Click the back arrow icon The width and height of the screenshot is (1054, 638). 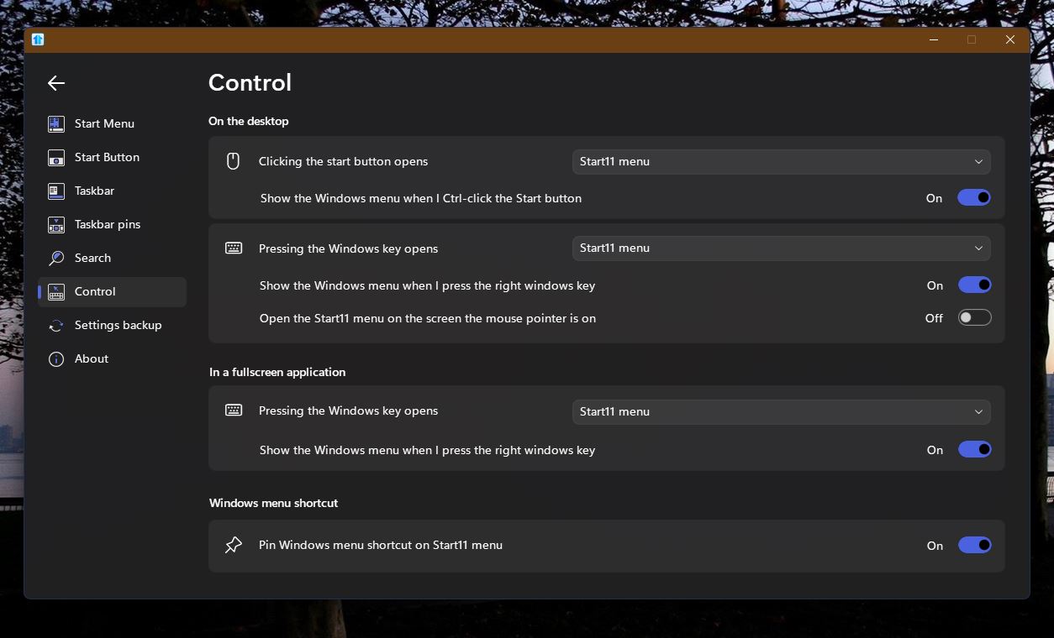(56, 83)
